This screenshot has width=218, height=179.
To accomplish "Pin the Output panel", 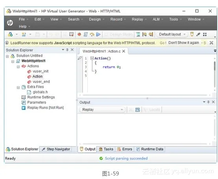I will tap(208, 102).
